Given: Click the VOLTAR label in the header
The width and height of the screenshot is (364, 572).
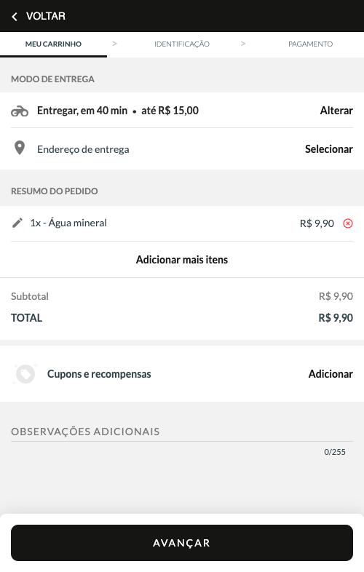Looking at the screenshot, I should click(x=46, y=17).
